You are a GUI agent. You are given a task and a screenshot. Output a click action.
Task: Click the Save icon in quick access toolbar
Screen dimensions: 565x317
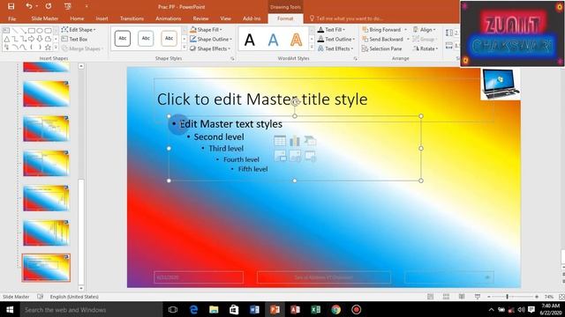point(11,6)
